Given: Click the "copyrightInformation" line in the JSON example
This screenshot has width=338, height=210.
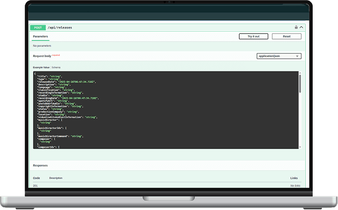Looking at the screenshot, I should click(x=60, y=106).
